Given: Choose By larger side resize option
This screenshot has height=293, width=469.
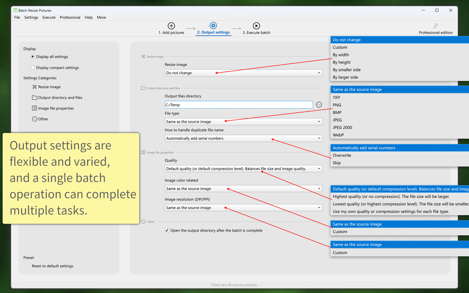Looking at the screenshot, I should (400, 77).
